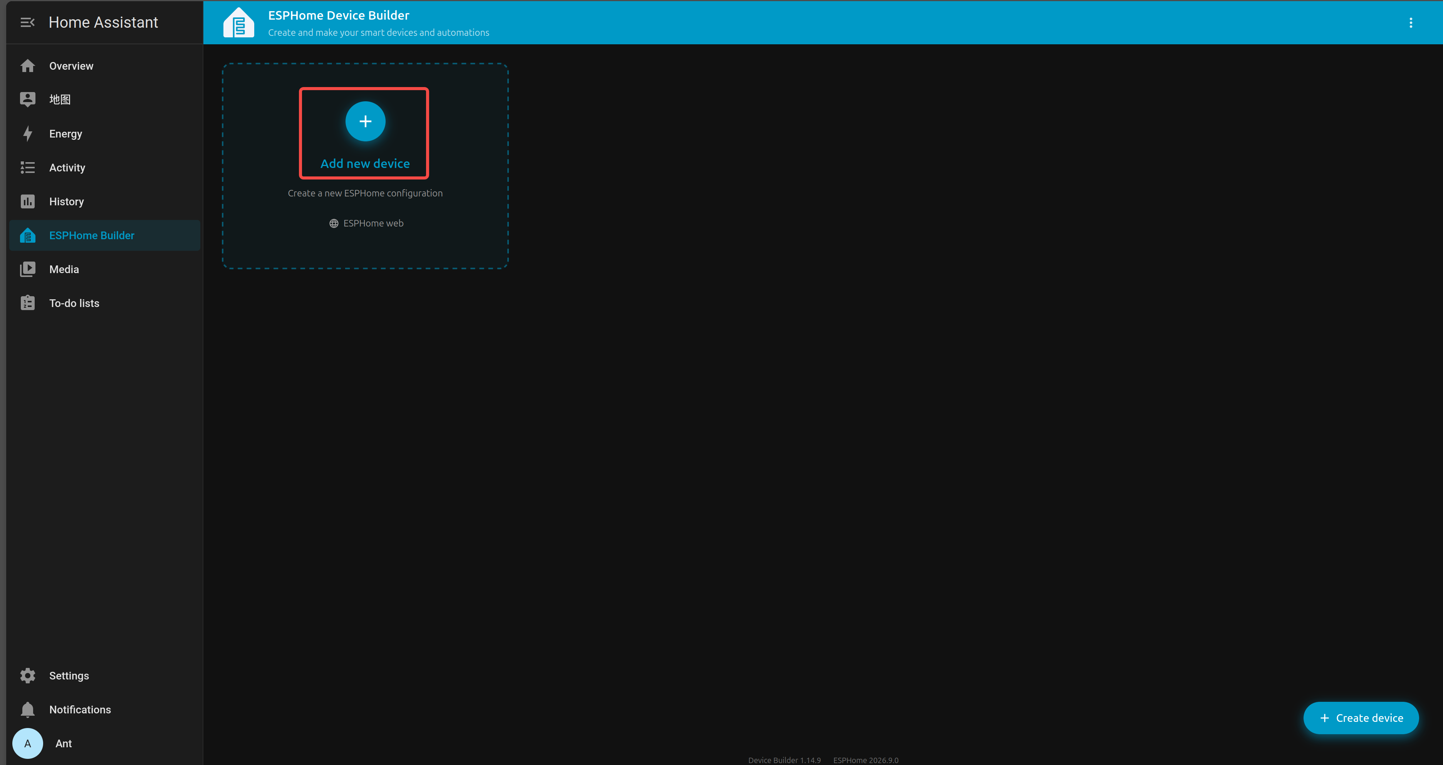Click the ESPHome 2026.9.0 version text
1443x765 pixels.
coord(866,760)
